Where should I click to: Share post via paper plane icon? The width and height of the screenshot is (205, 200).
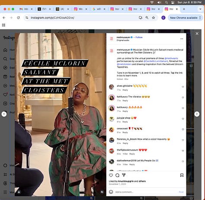124,175
